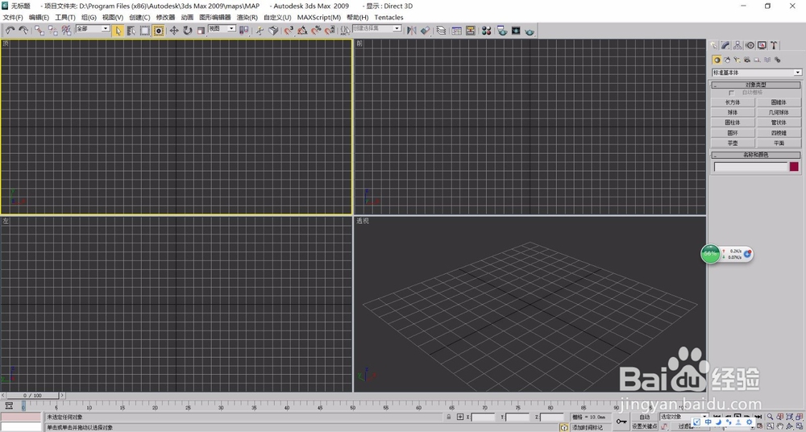Click the time slider 0 / 100
Image resolution: width=806 pixels, height=432 pixels.
click(33, 396)
